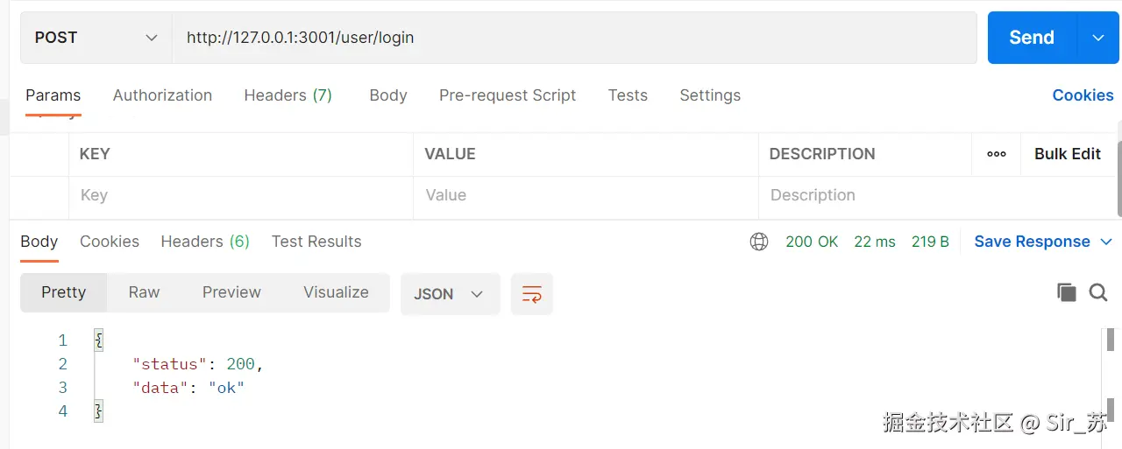Open the three-dots column options
Screen dimensions: 1122x449
tap(997, 154)
